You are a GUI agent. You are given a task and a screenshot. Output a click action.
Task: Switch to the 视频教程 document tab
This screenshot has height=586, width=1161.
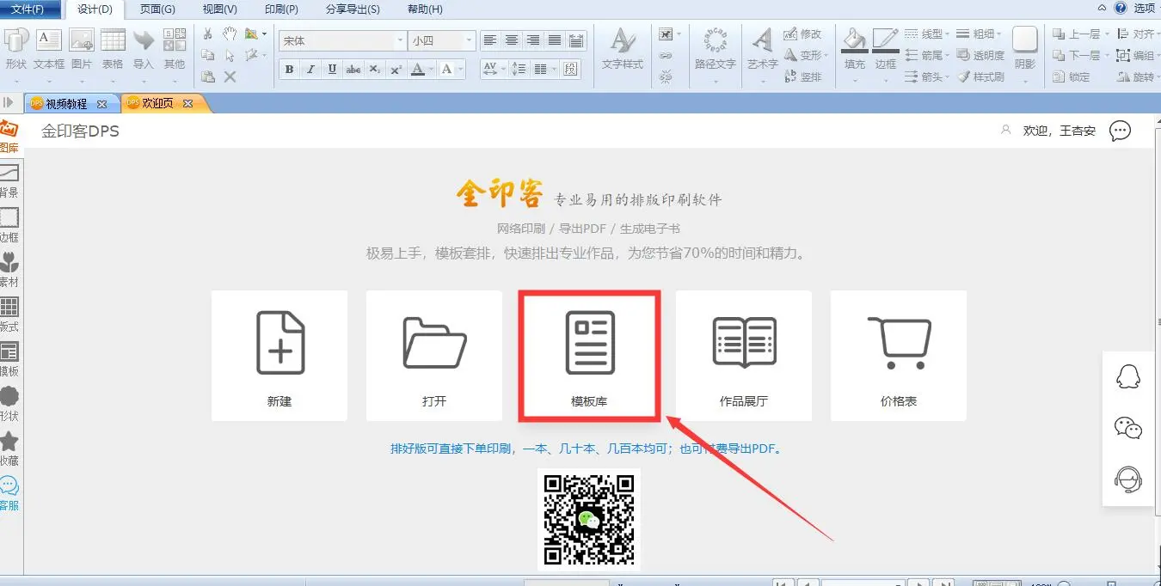coord(66,103)
